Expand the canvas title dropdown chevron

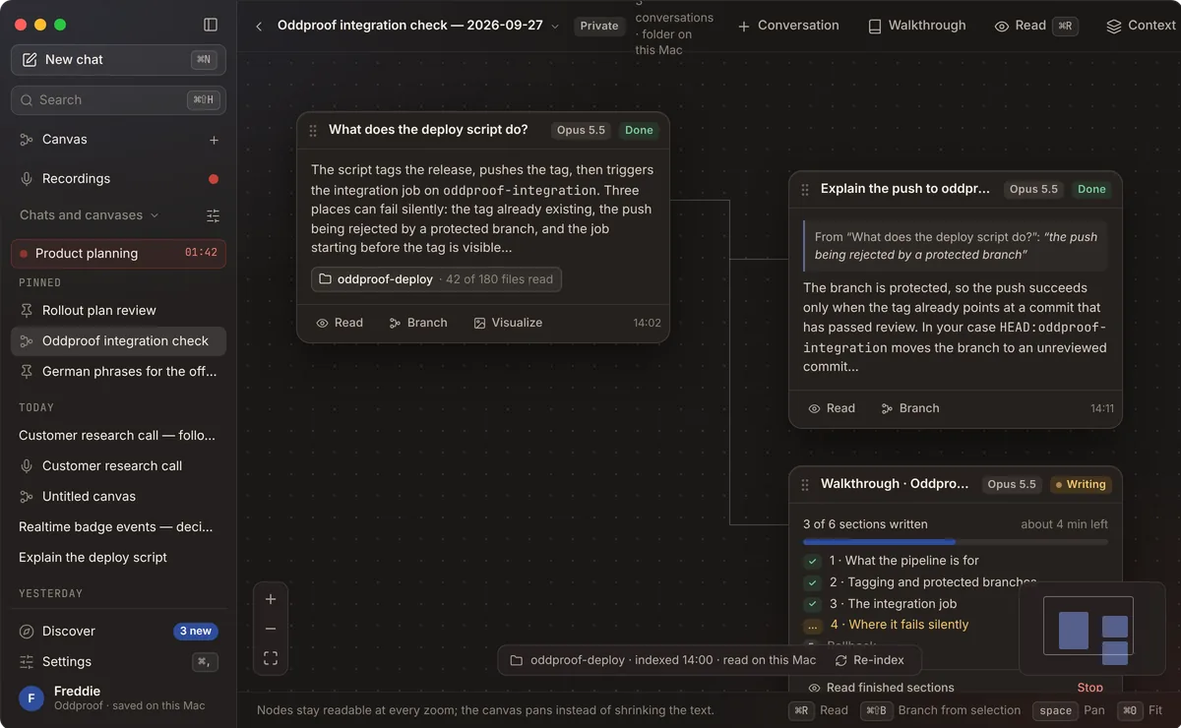coord(555,27)
